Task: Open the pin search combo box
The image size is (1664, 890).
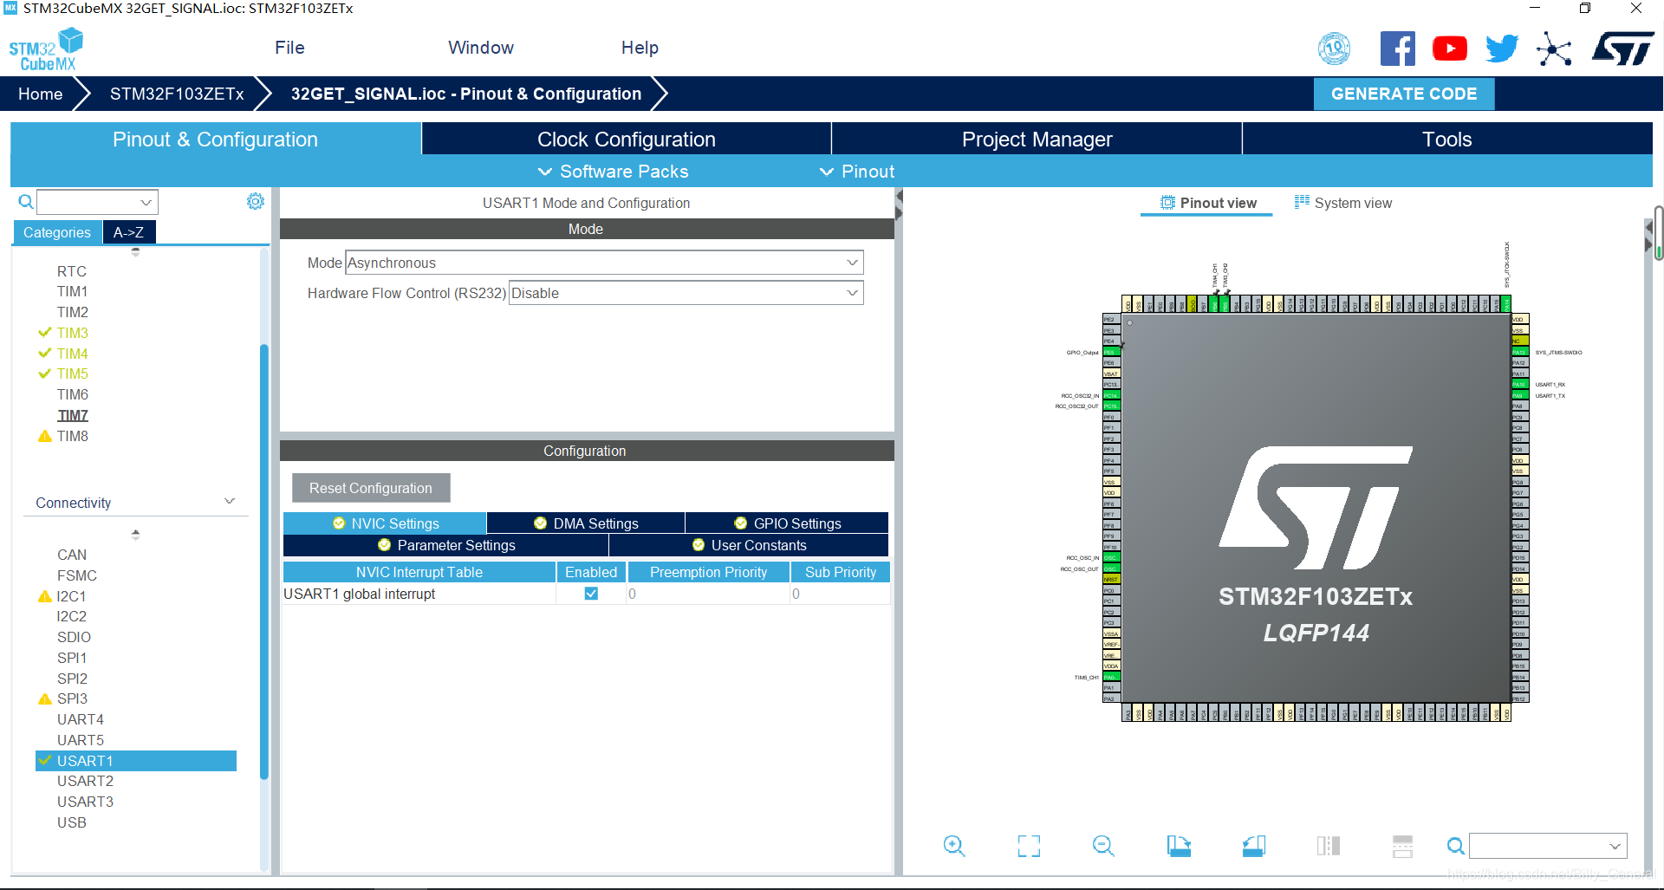Action: tap(1548, 846)
